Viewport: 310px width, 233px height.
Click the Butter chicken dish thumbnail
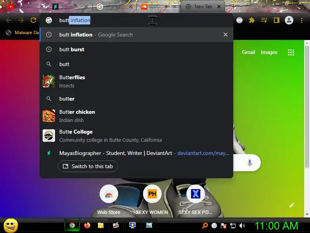click(x=49, y=116)
